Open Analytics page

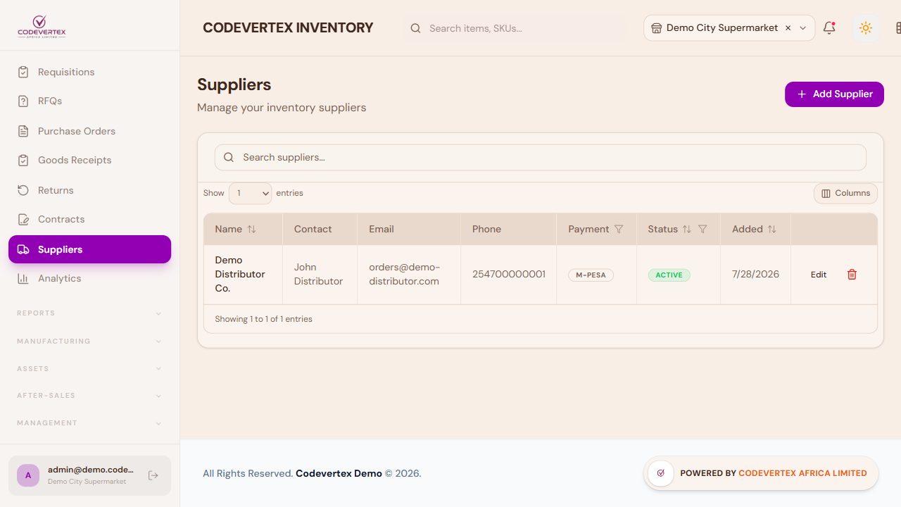coord(89,278)
